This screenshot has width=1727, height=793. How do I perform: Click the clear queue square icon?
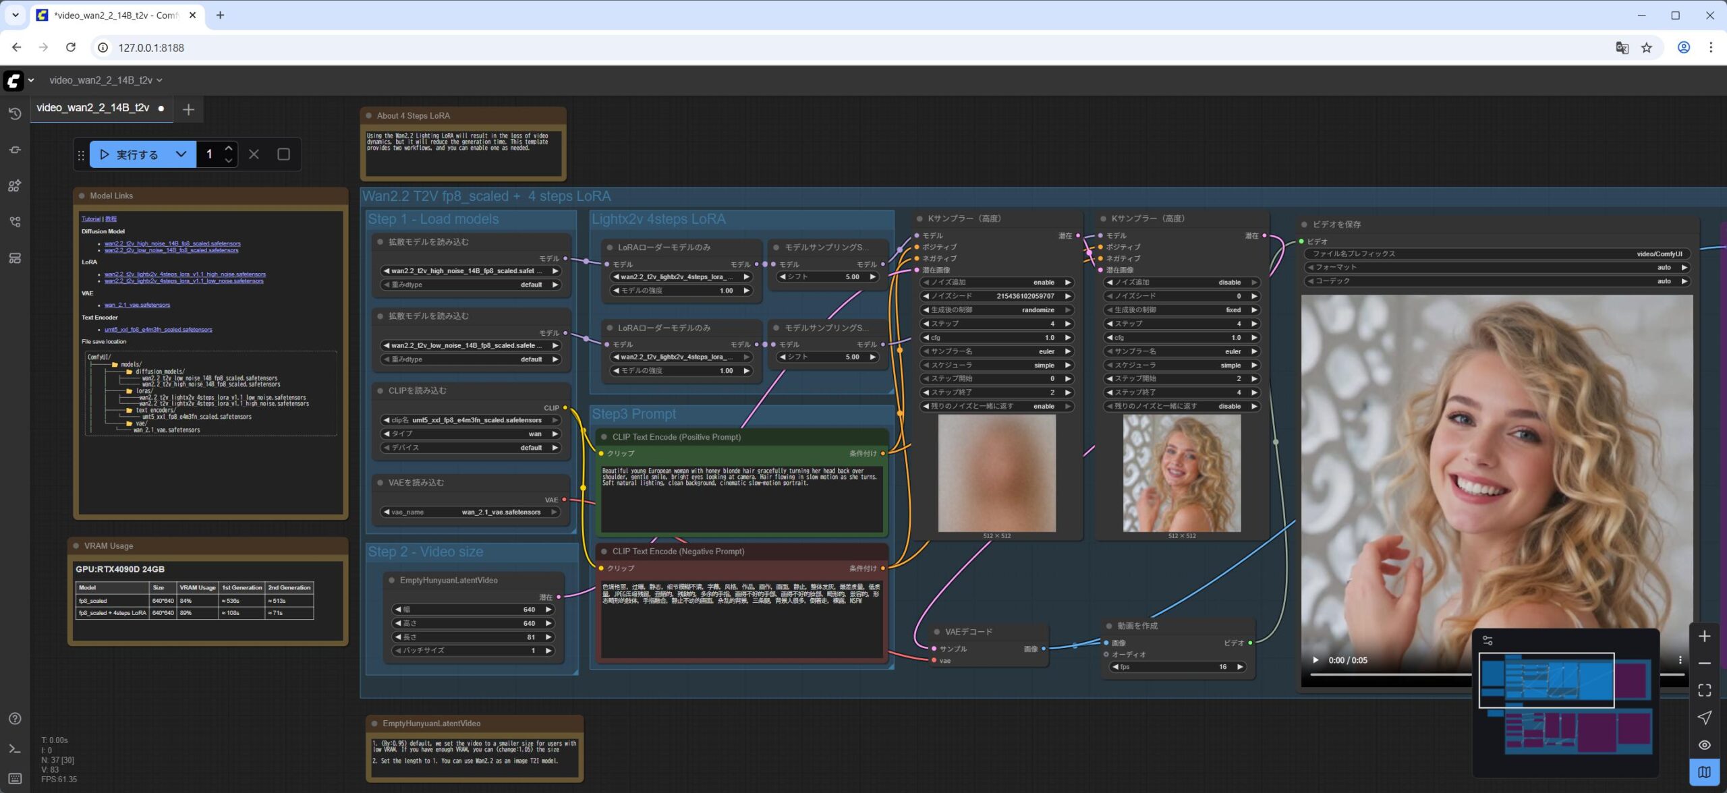point(284,154)
